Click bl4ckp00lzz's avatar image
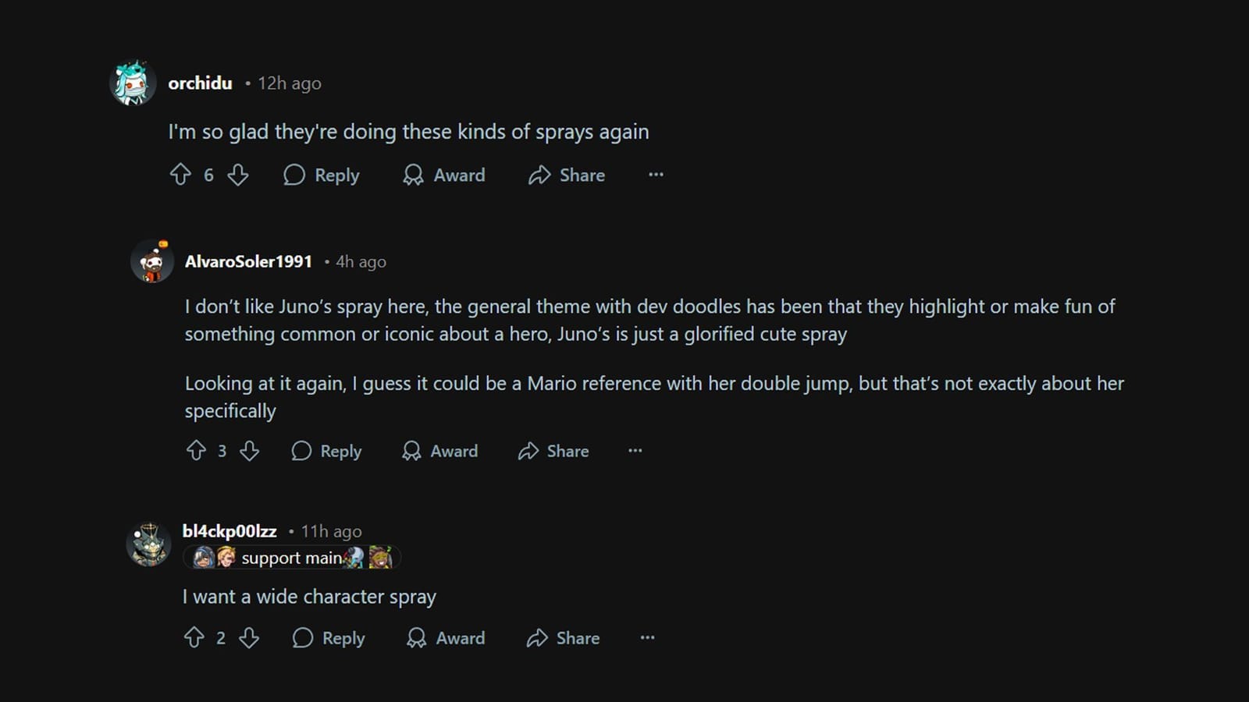 tap(148, 544)
